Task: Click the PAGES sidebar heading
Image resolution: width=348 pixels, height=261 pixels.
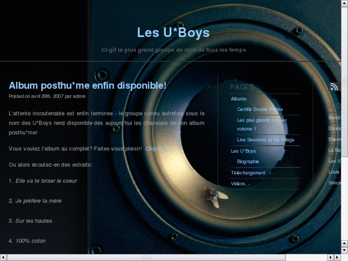Action: (242, 87)
